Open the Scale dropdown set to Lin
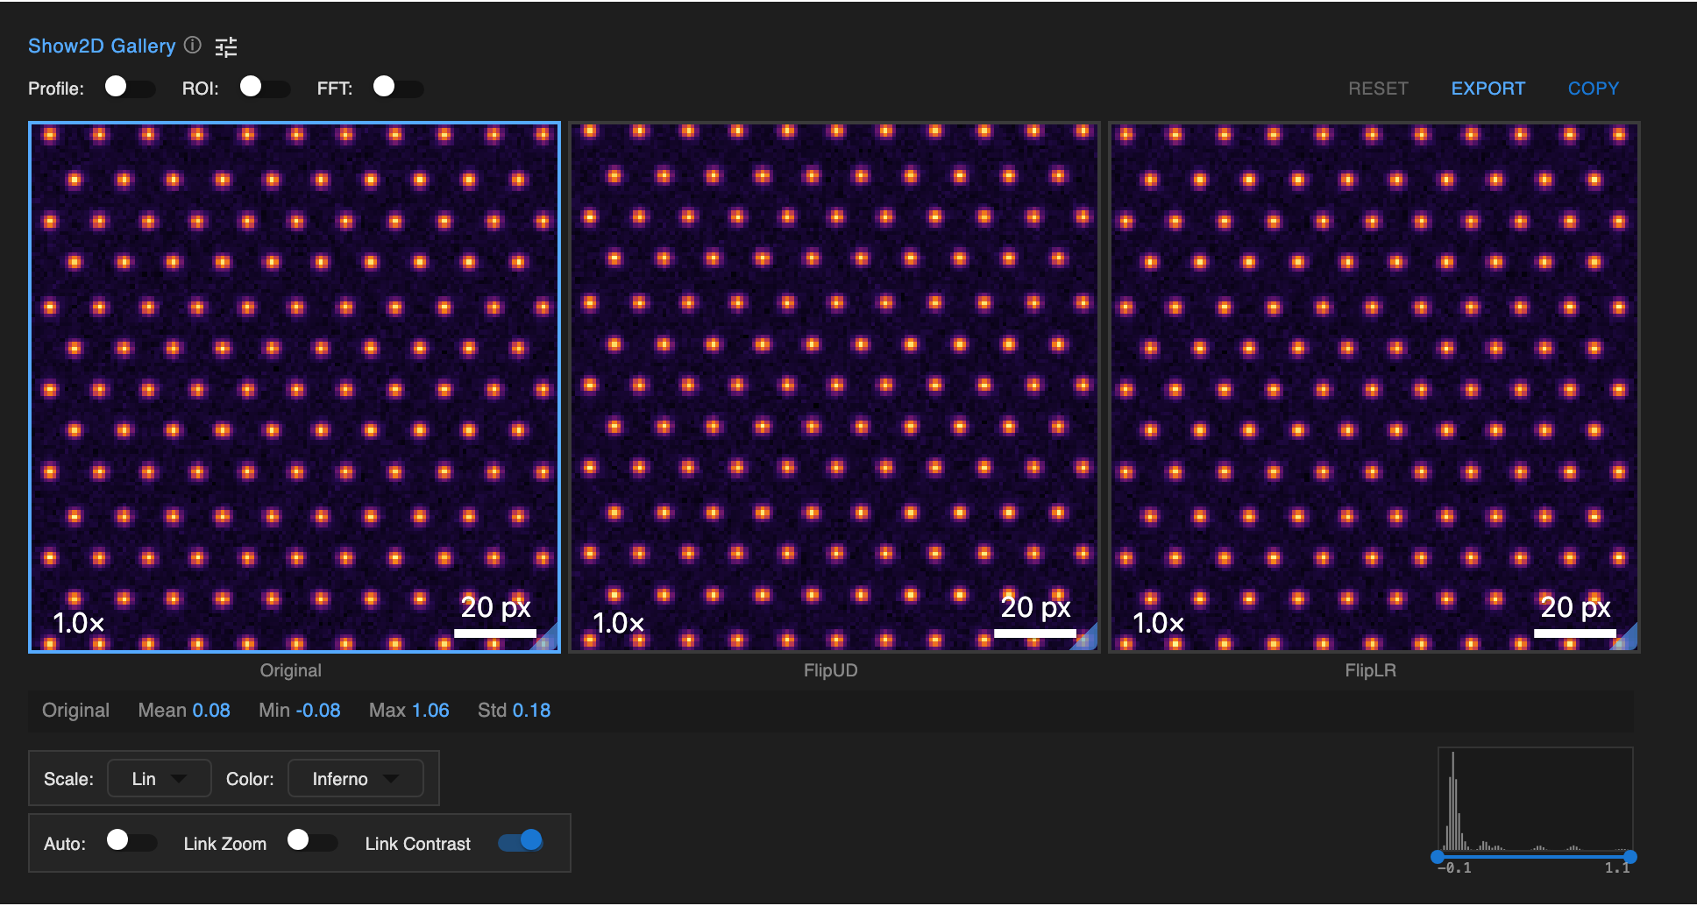Image resolution: width=1697 pixels, height=906 pixels. pyautogui.click(x=159, y=777)
